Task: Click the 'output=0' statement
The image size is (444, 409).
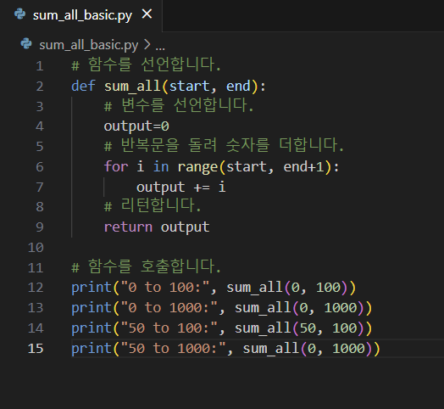Action: 136,126
